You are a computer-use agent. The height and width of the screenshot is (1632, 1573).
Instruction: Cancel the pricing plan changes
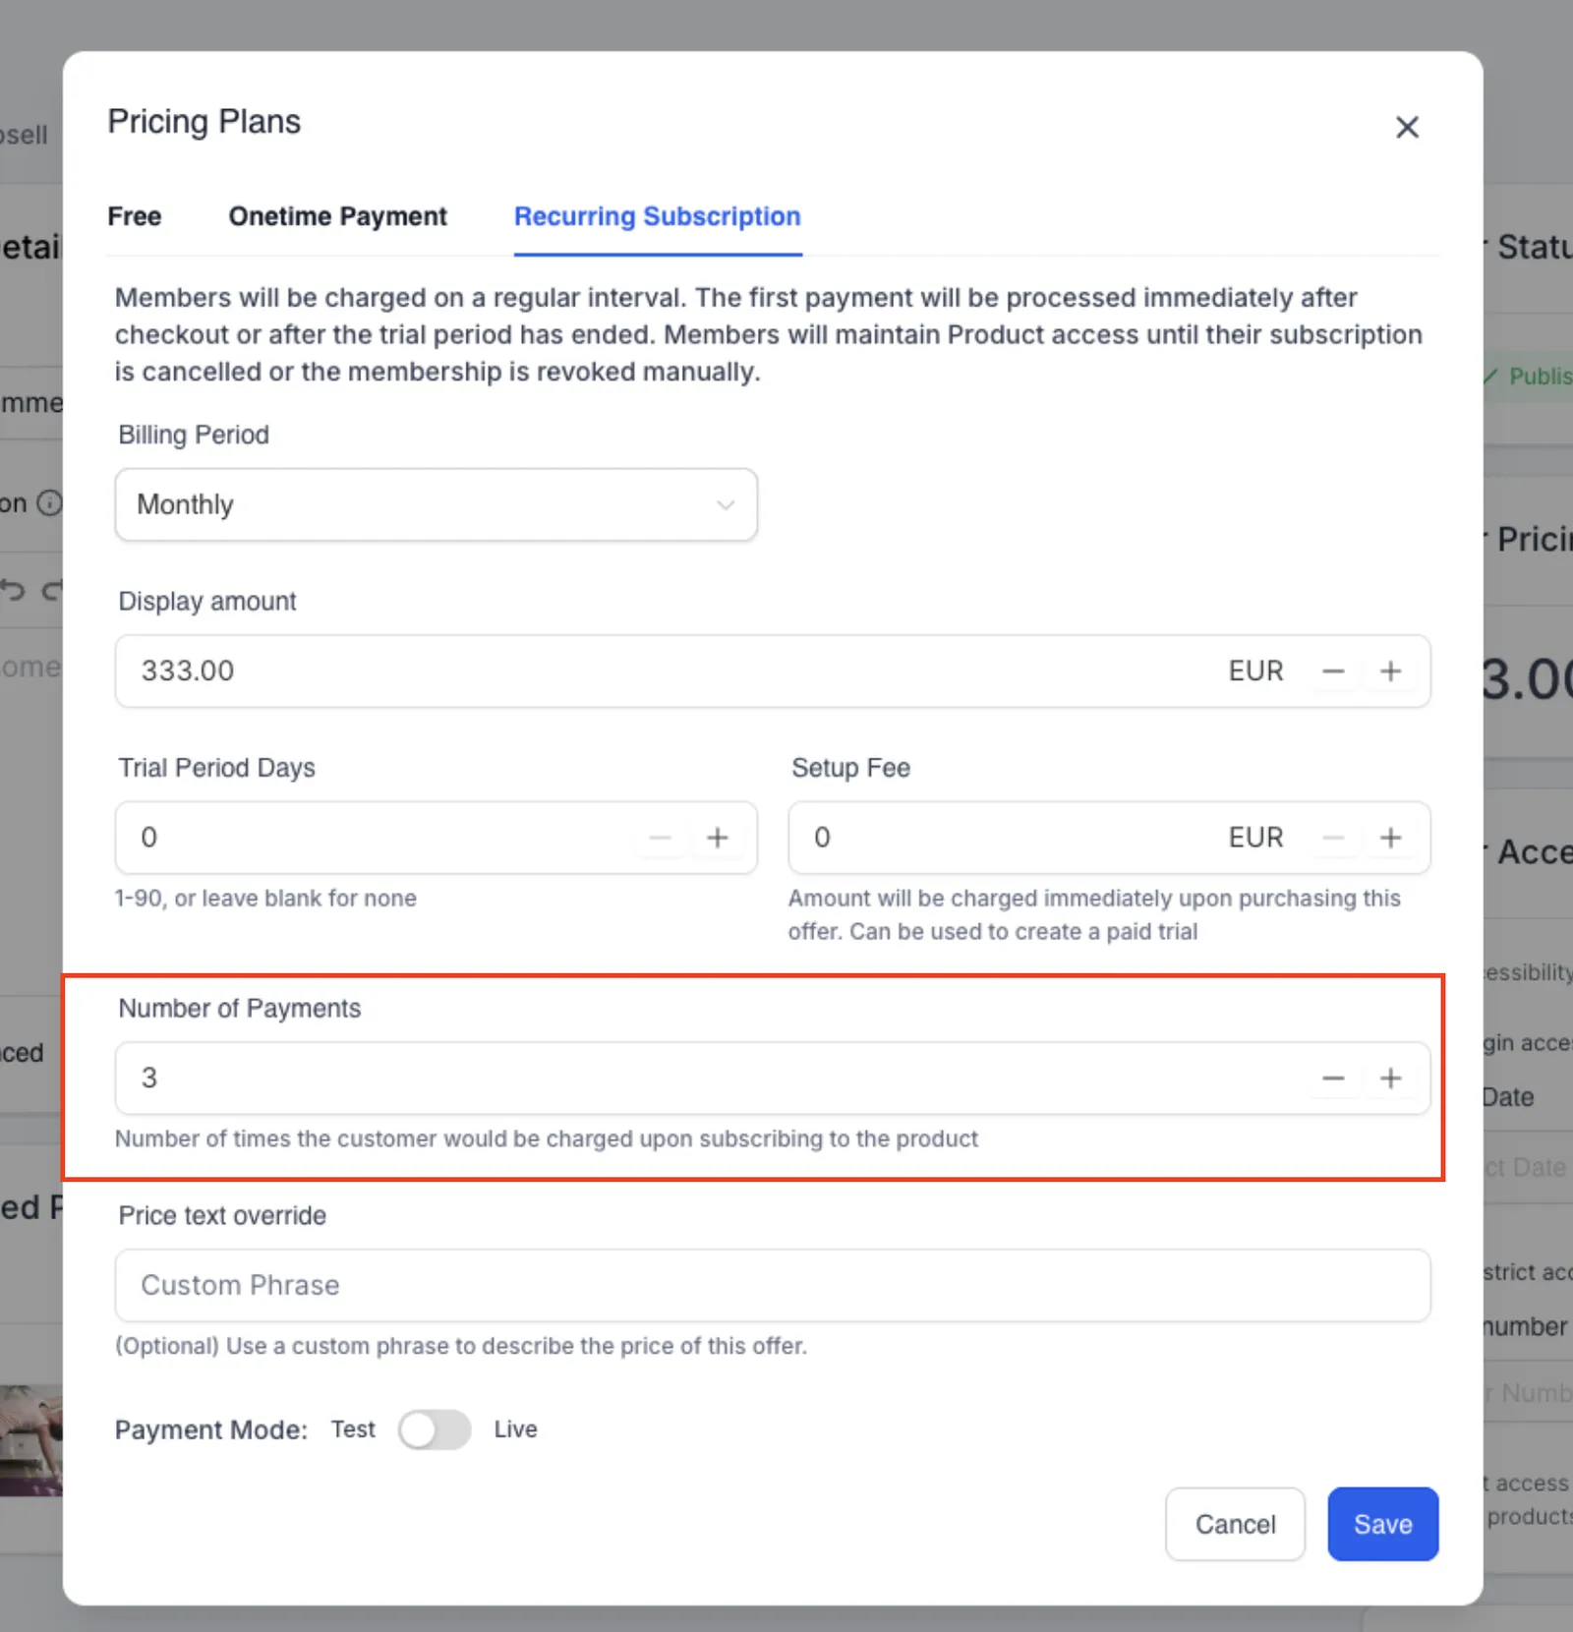[x=1235, y=1524]
